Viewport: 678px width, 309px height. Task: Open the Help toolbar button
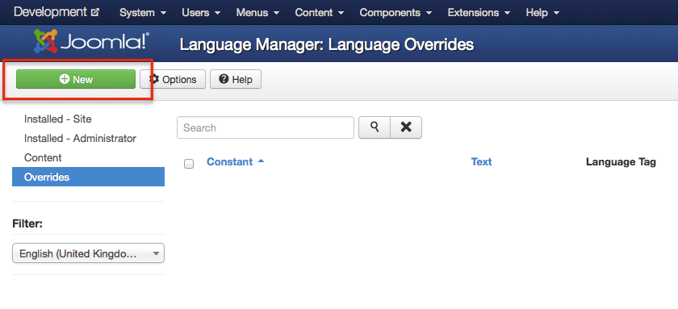click(236, 80)
